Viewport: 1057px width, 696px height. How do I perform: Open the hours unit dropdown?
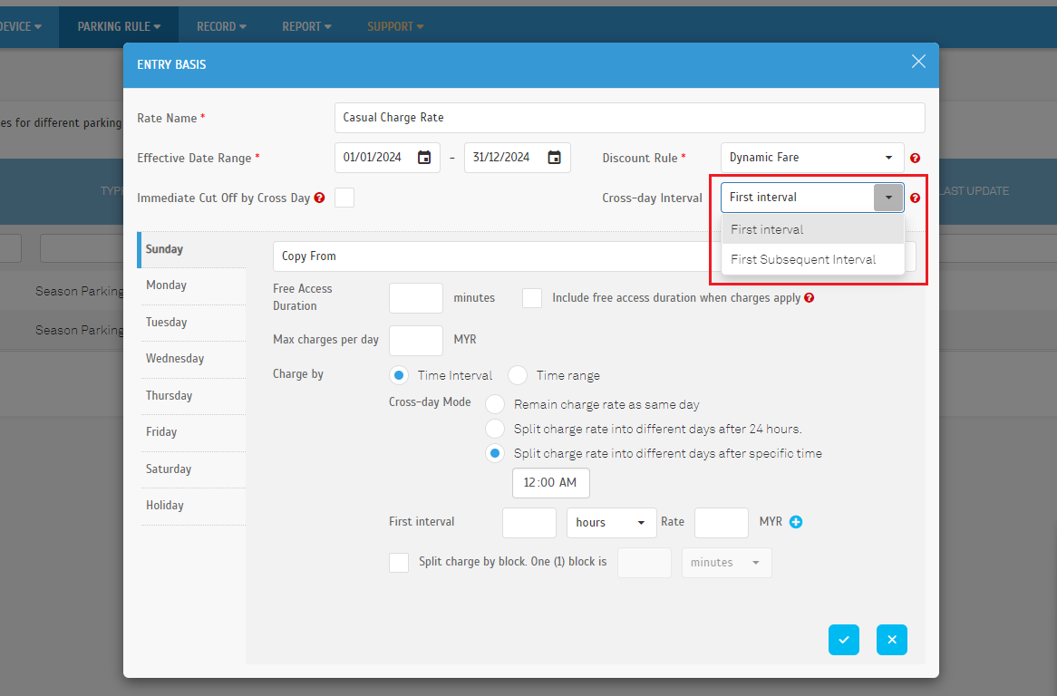[x=611, y=523]
